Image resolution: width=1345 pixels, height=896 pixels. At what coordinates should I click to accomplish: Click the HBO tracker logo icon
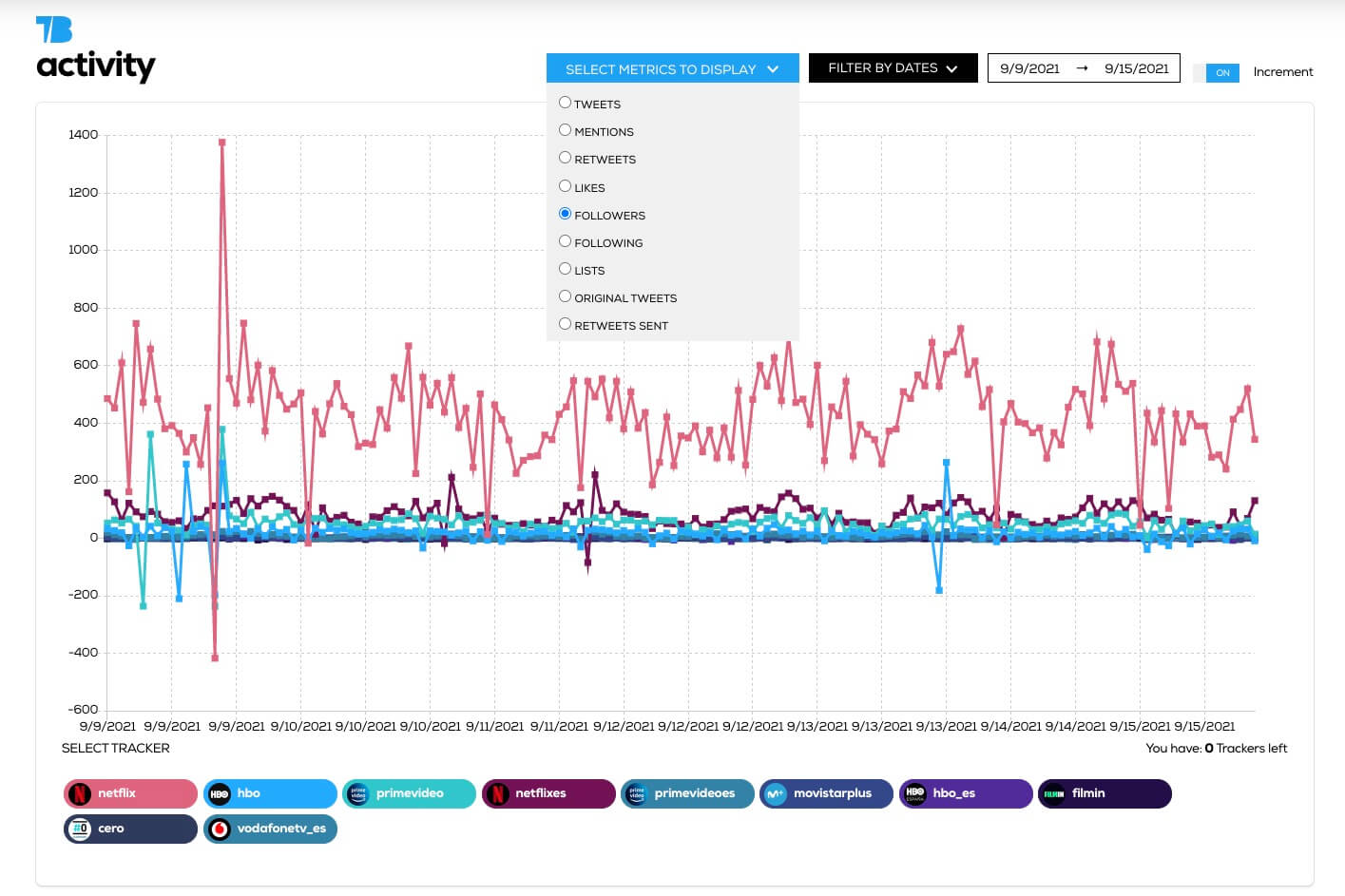pyautogui.click(x=219, y=793)
